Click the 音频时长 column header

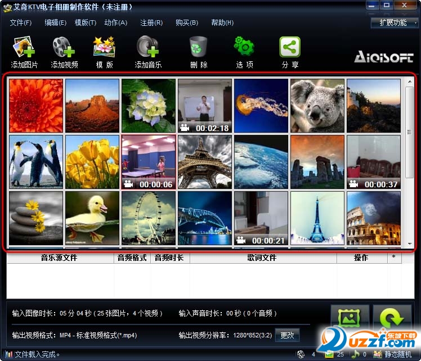[x=169, y=258]
